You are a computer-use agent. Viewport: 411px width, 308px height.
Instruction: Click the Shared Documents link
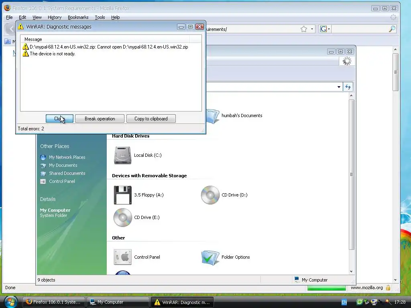67,173
